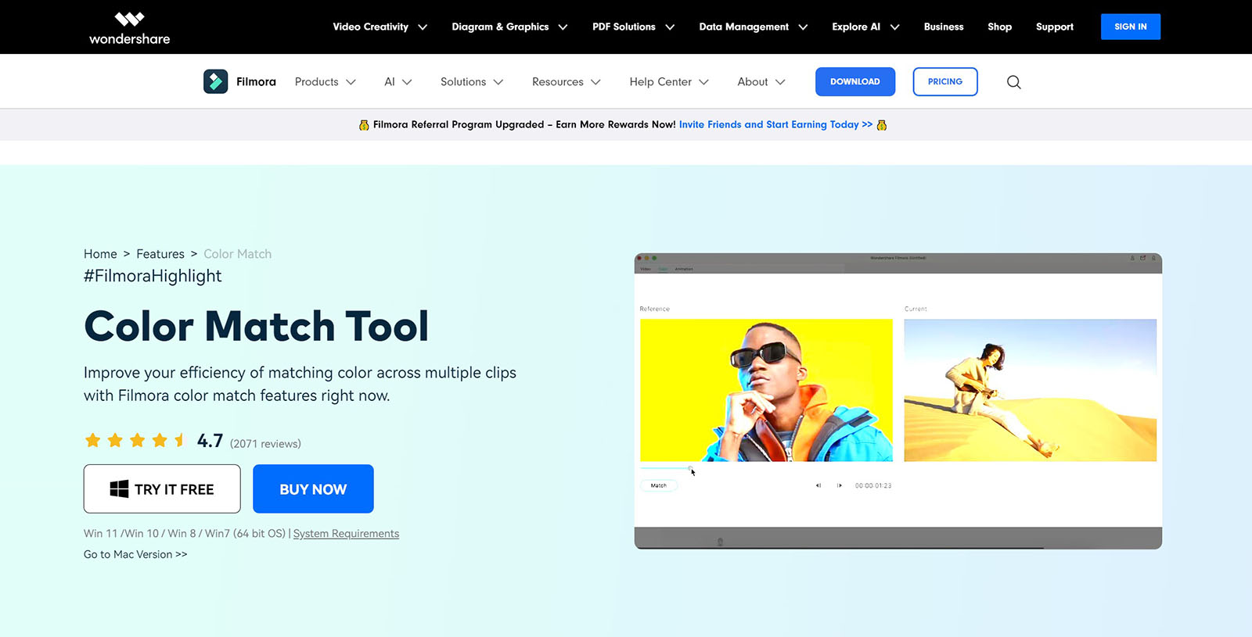The width and height of the screenshot is (1252, 637).
Task: Click the Reference image with sunglasses man
Action: coord(766,390)
